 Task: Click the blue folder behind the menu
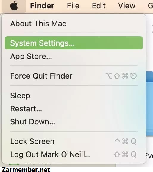tap(149, 104)
